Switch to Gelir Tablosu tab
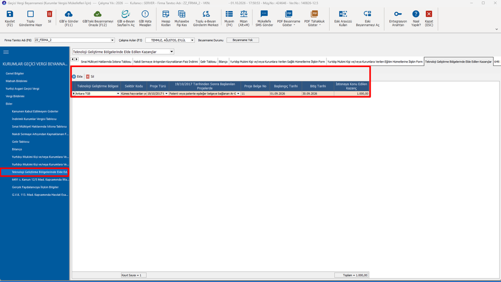Image resolution: width=501 pixels, height=282 pixels. (x=208, y=62)
